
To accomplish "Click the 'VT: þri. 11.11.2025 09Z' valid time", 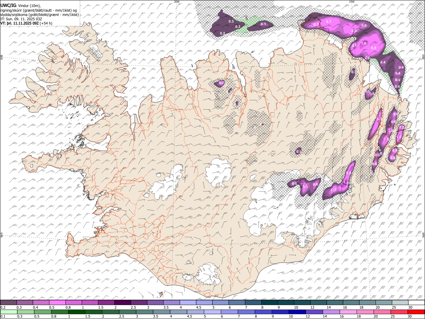I will coord(19,23).
